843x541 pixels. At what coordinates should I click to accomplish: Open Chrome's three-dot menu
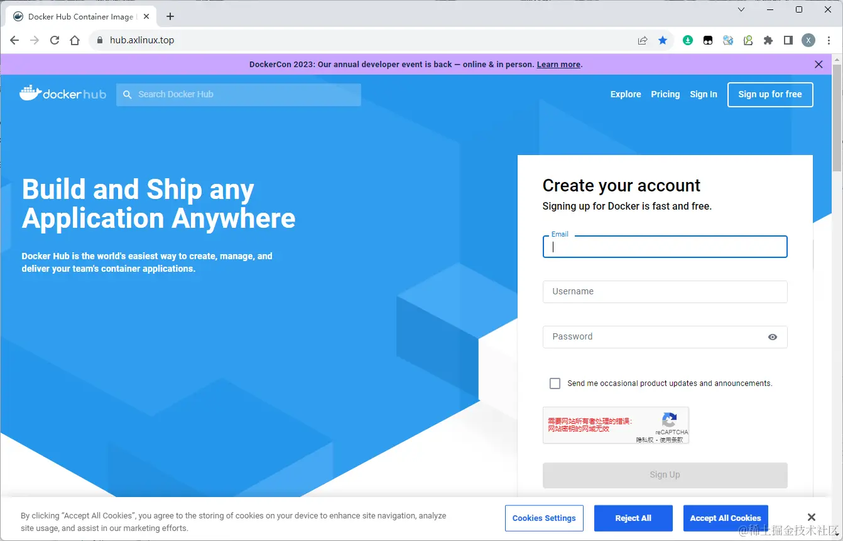(x=829, y=40)
